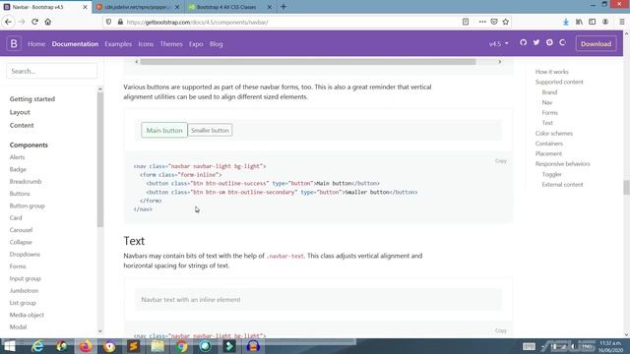The width and height of the screenshot is (630, 354).
Task: Toggle Firefox sidebar icon
Action: pyautogui.click(x=593, y=22)
